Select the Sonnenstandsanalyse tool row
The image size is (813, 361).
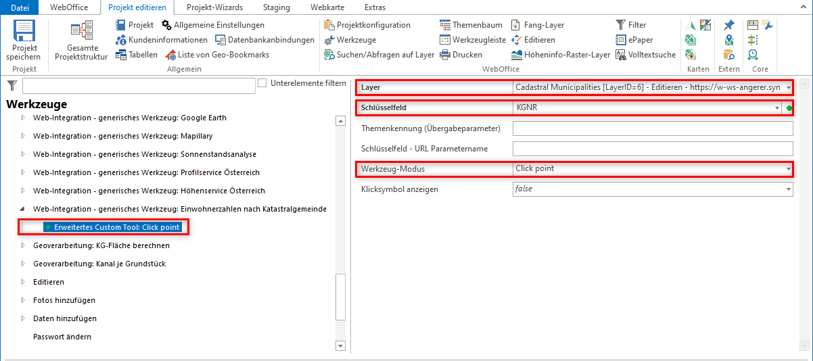145,154
